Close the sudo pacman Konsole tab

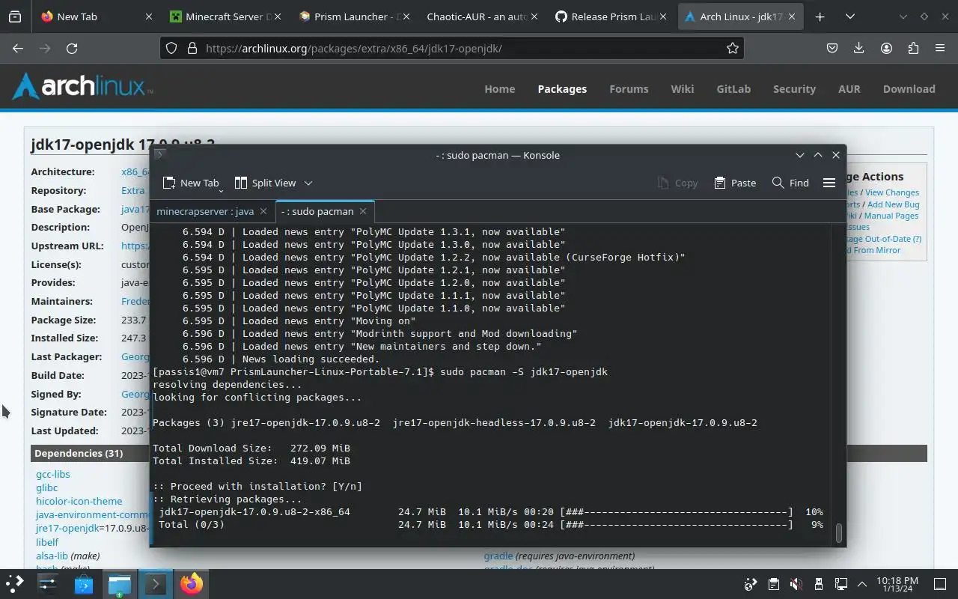point(363,211)
